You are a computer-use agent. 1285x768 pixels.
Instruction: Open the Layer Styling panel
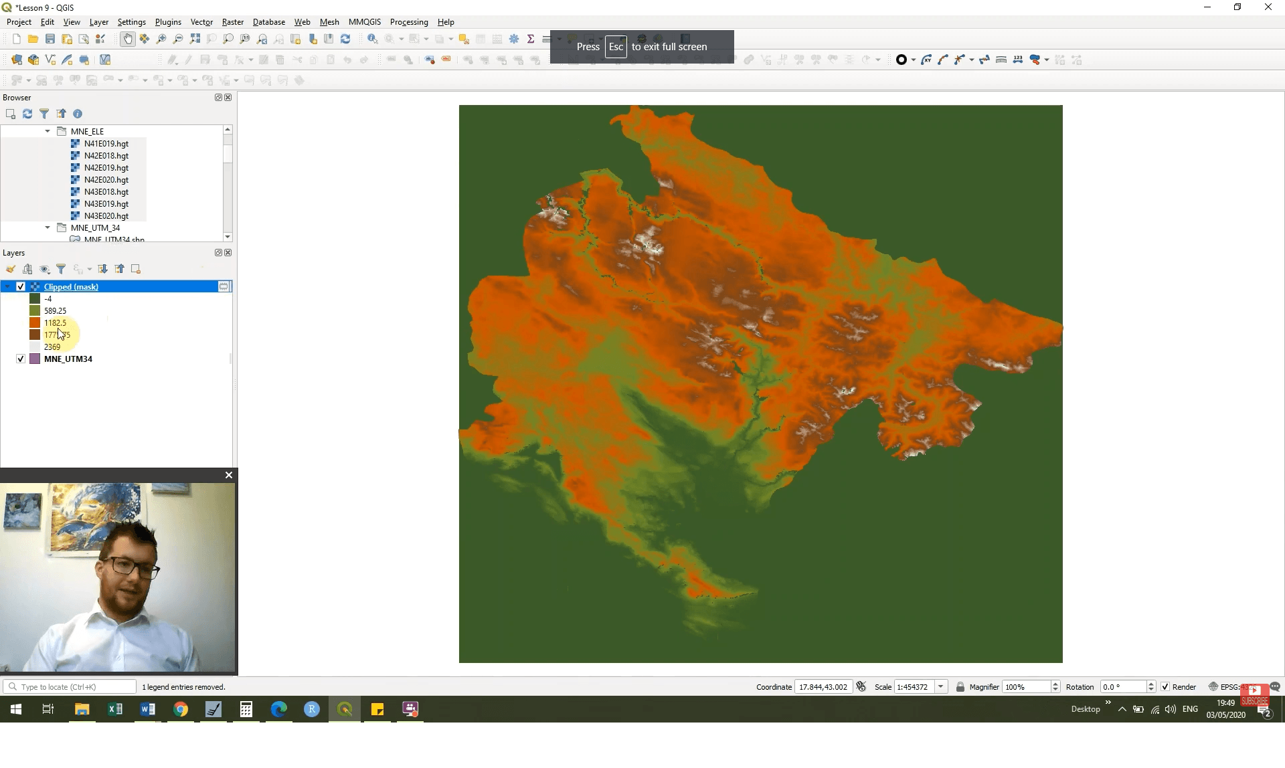click(x=11, y=269)
